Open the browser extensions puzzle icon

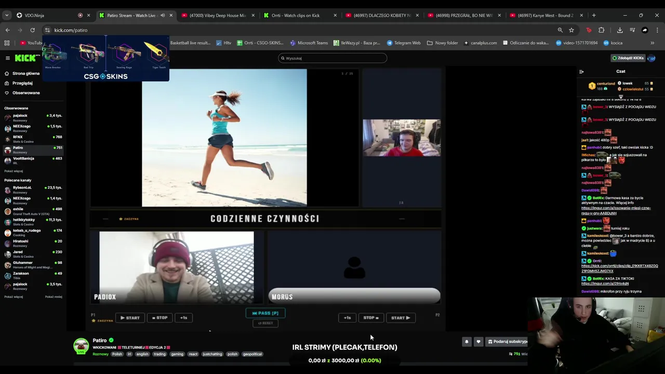coord(602,30)
